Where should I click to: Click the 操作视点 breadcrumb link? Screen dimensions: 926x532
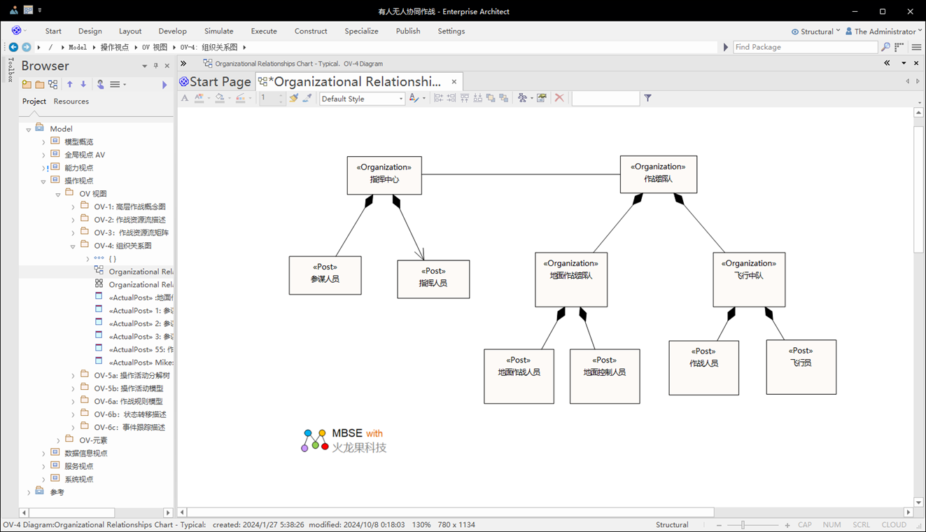pos(115,48)
